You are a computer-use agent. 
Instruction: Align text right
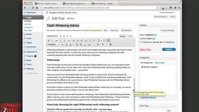point(81,40)
